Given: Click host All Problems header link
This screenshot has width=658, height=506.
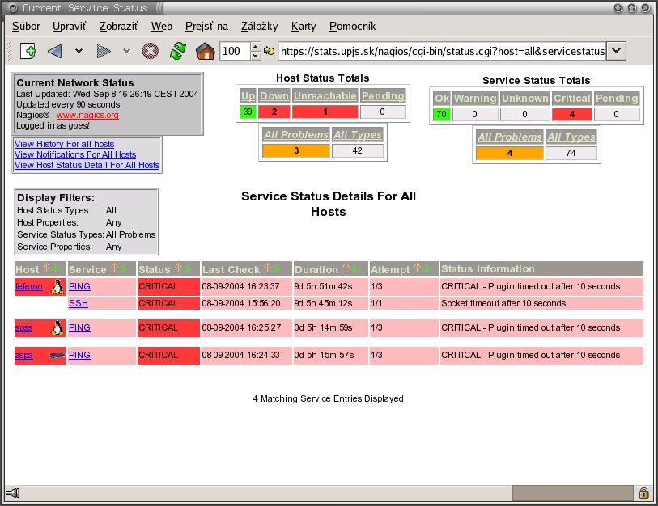Looking at the screenshot, I should tap(296, 134).
